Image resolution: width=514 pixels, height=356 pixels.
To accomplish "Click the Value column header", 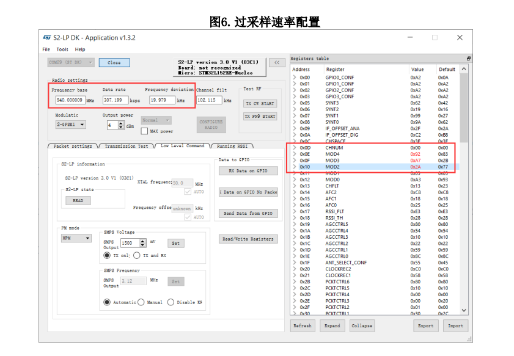I will click(x=417, y=70).
